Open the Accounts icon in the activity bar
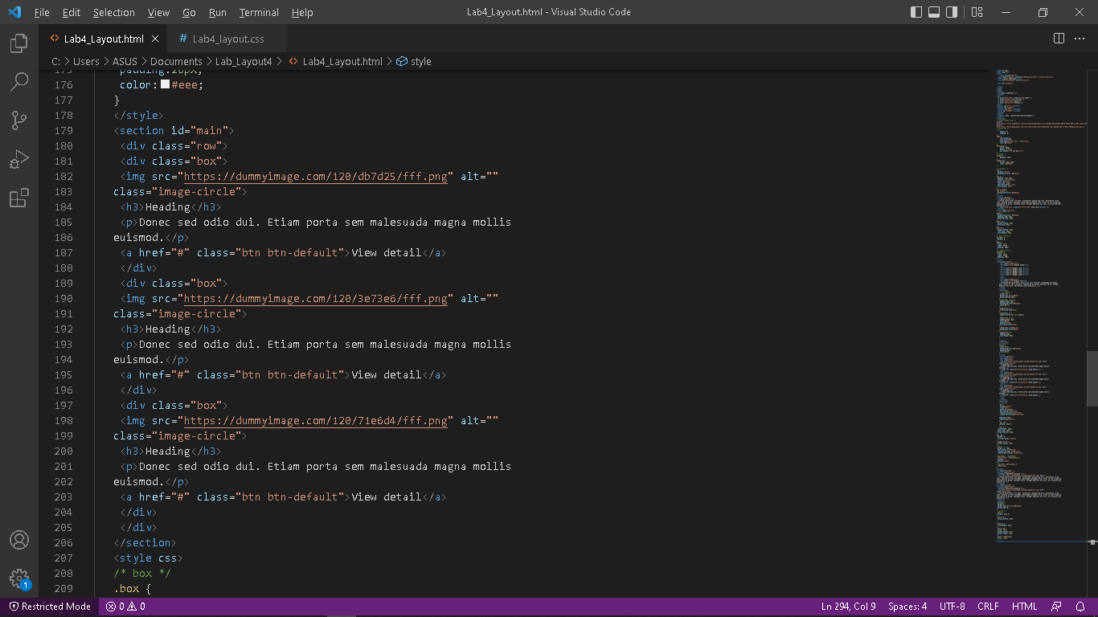Screen dimensions: 1098x617 [19, 540]
